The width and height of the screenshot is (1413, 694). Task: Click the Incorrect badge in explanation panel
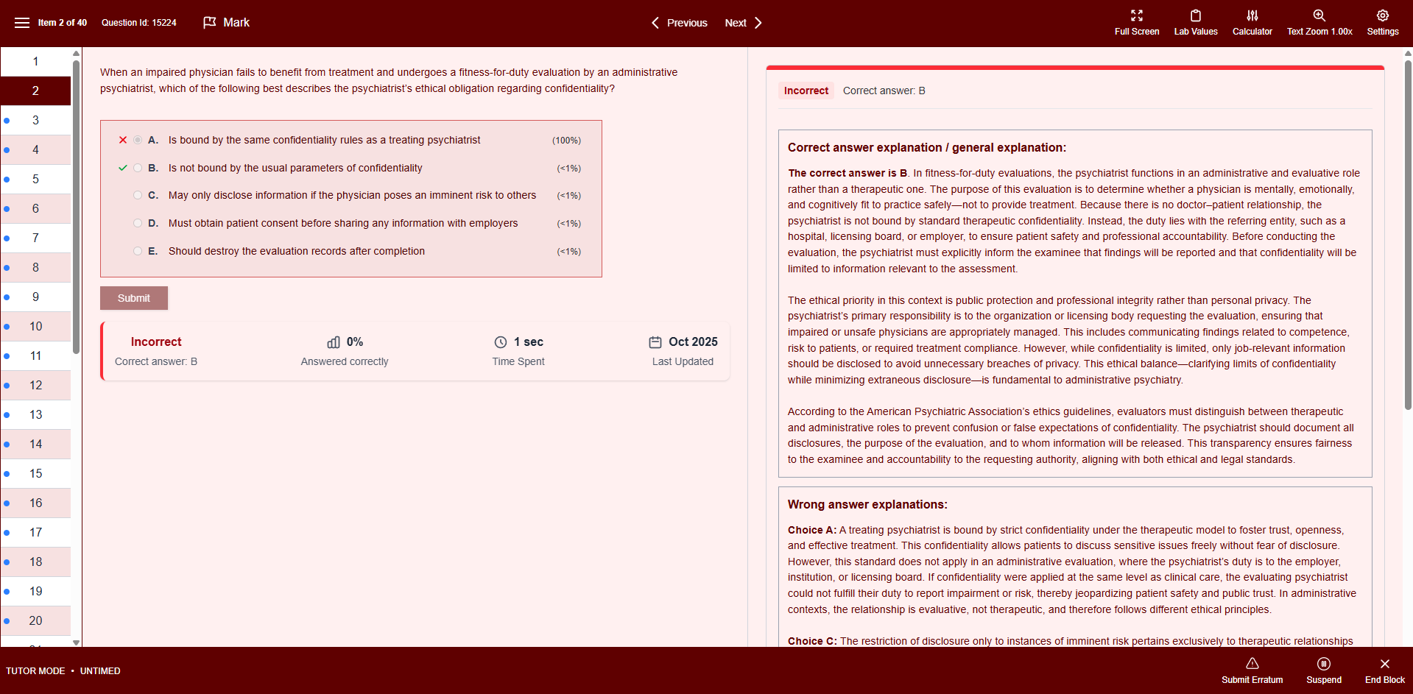[x=806, y=91]
